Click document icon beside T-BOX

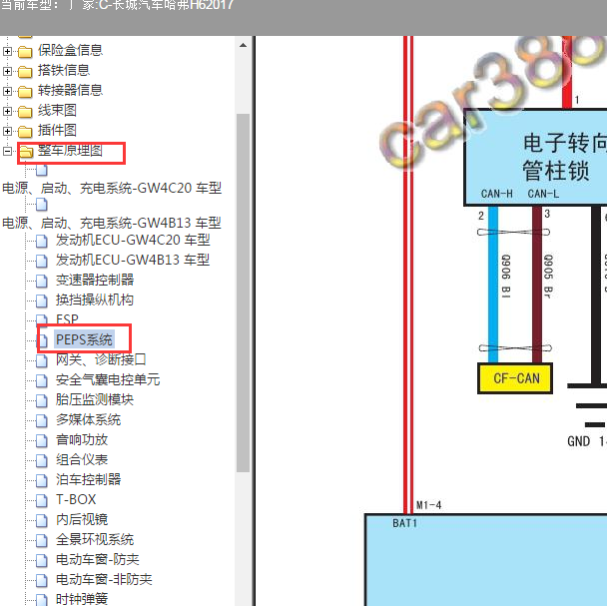[x=42, y=501]
